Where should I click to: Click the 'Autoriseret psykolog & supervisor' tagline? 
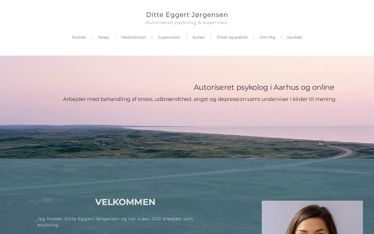[x=187, y=23]
